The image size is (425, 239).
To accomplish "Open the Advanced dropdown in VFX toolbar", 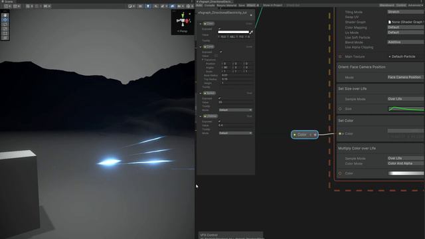I will [416, 5].
